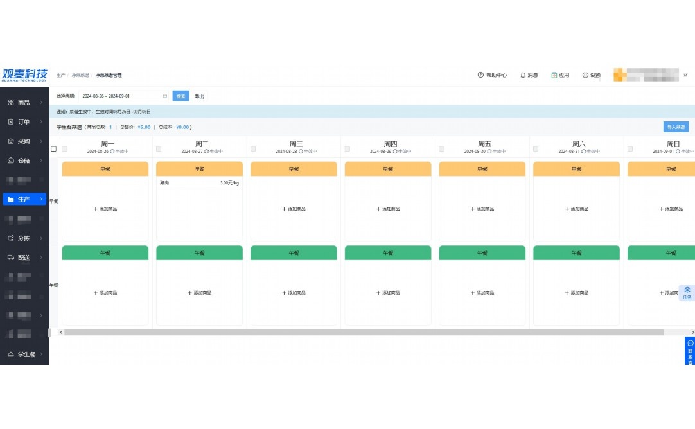Open 设置 gear icon in top bar
Viewport: 695px width, 429px height.
point(585,75)
